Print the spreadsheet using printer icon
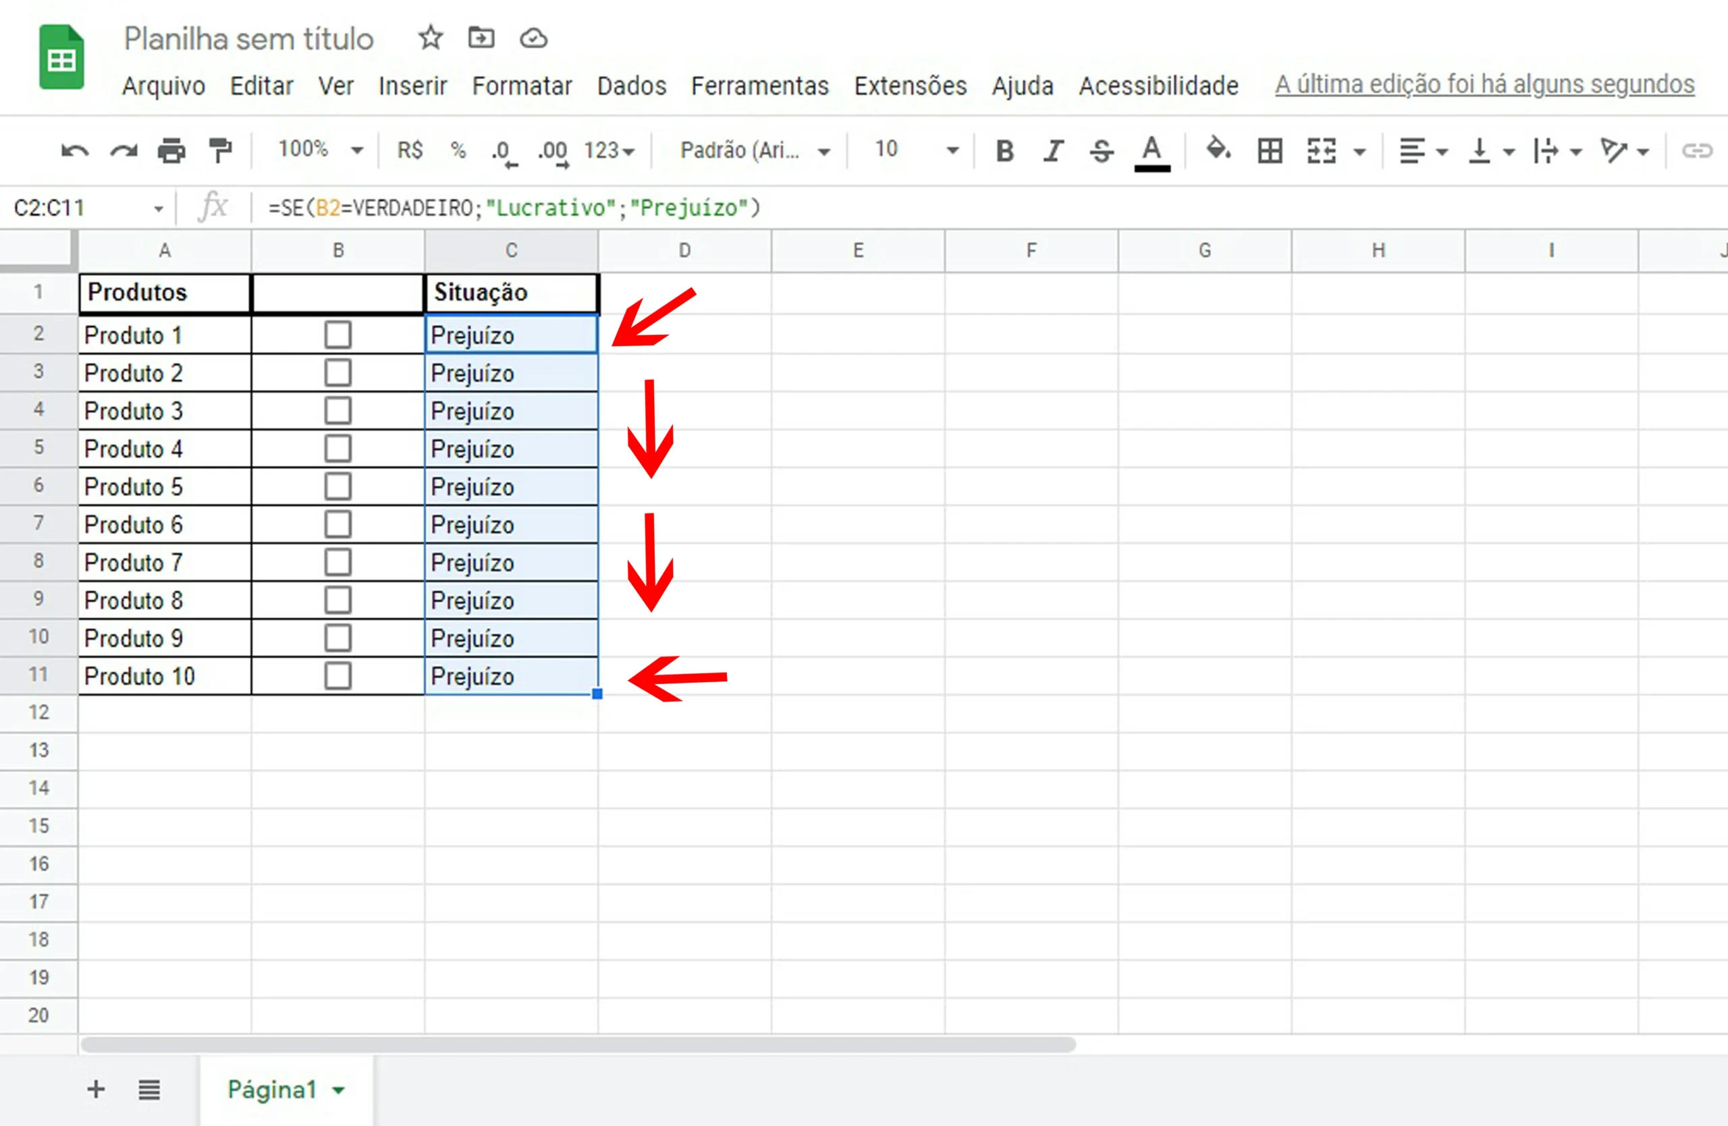 coord(171,151)
